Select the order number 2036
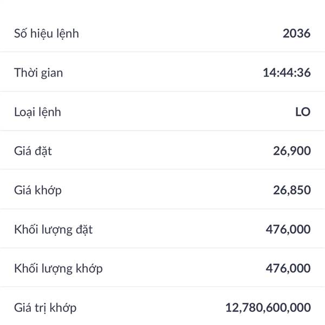The height and width of the screenshot is (325, 325). (x=297, y=33)
